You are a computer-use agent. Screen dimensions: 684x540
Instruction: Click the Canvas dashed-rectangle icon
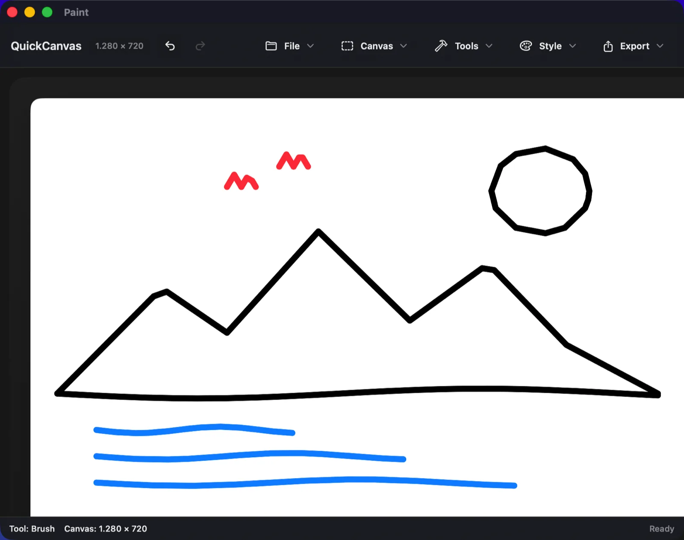coord(347,46)
